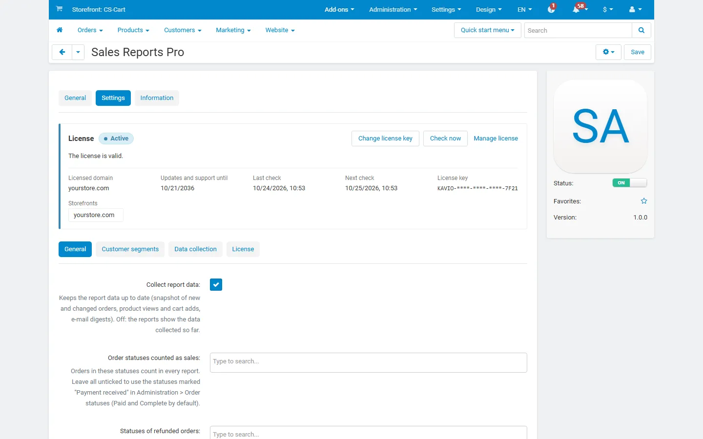Expand the dropdown arrow next to back button
This screenshot has height=439, width=703.
click(x=78, y=52)
